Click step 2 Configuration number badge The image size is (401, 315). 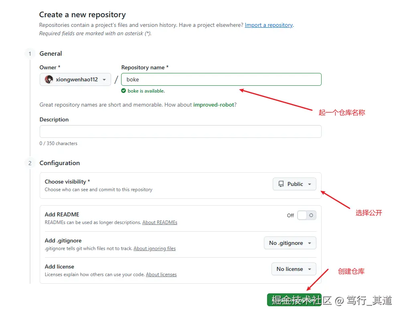[30, 163]
